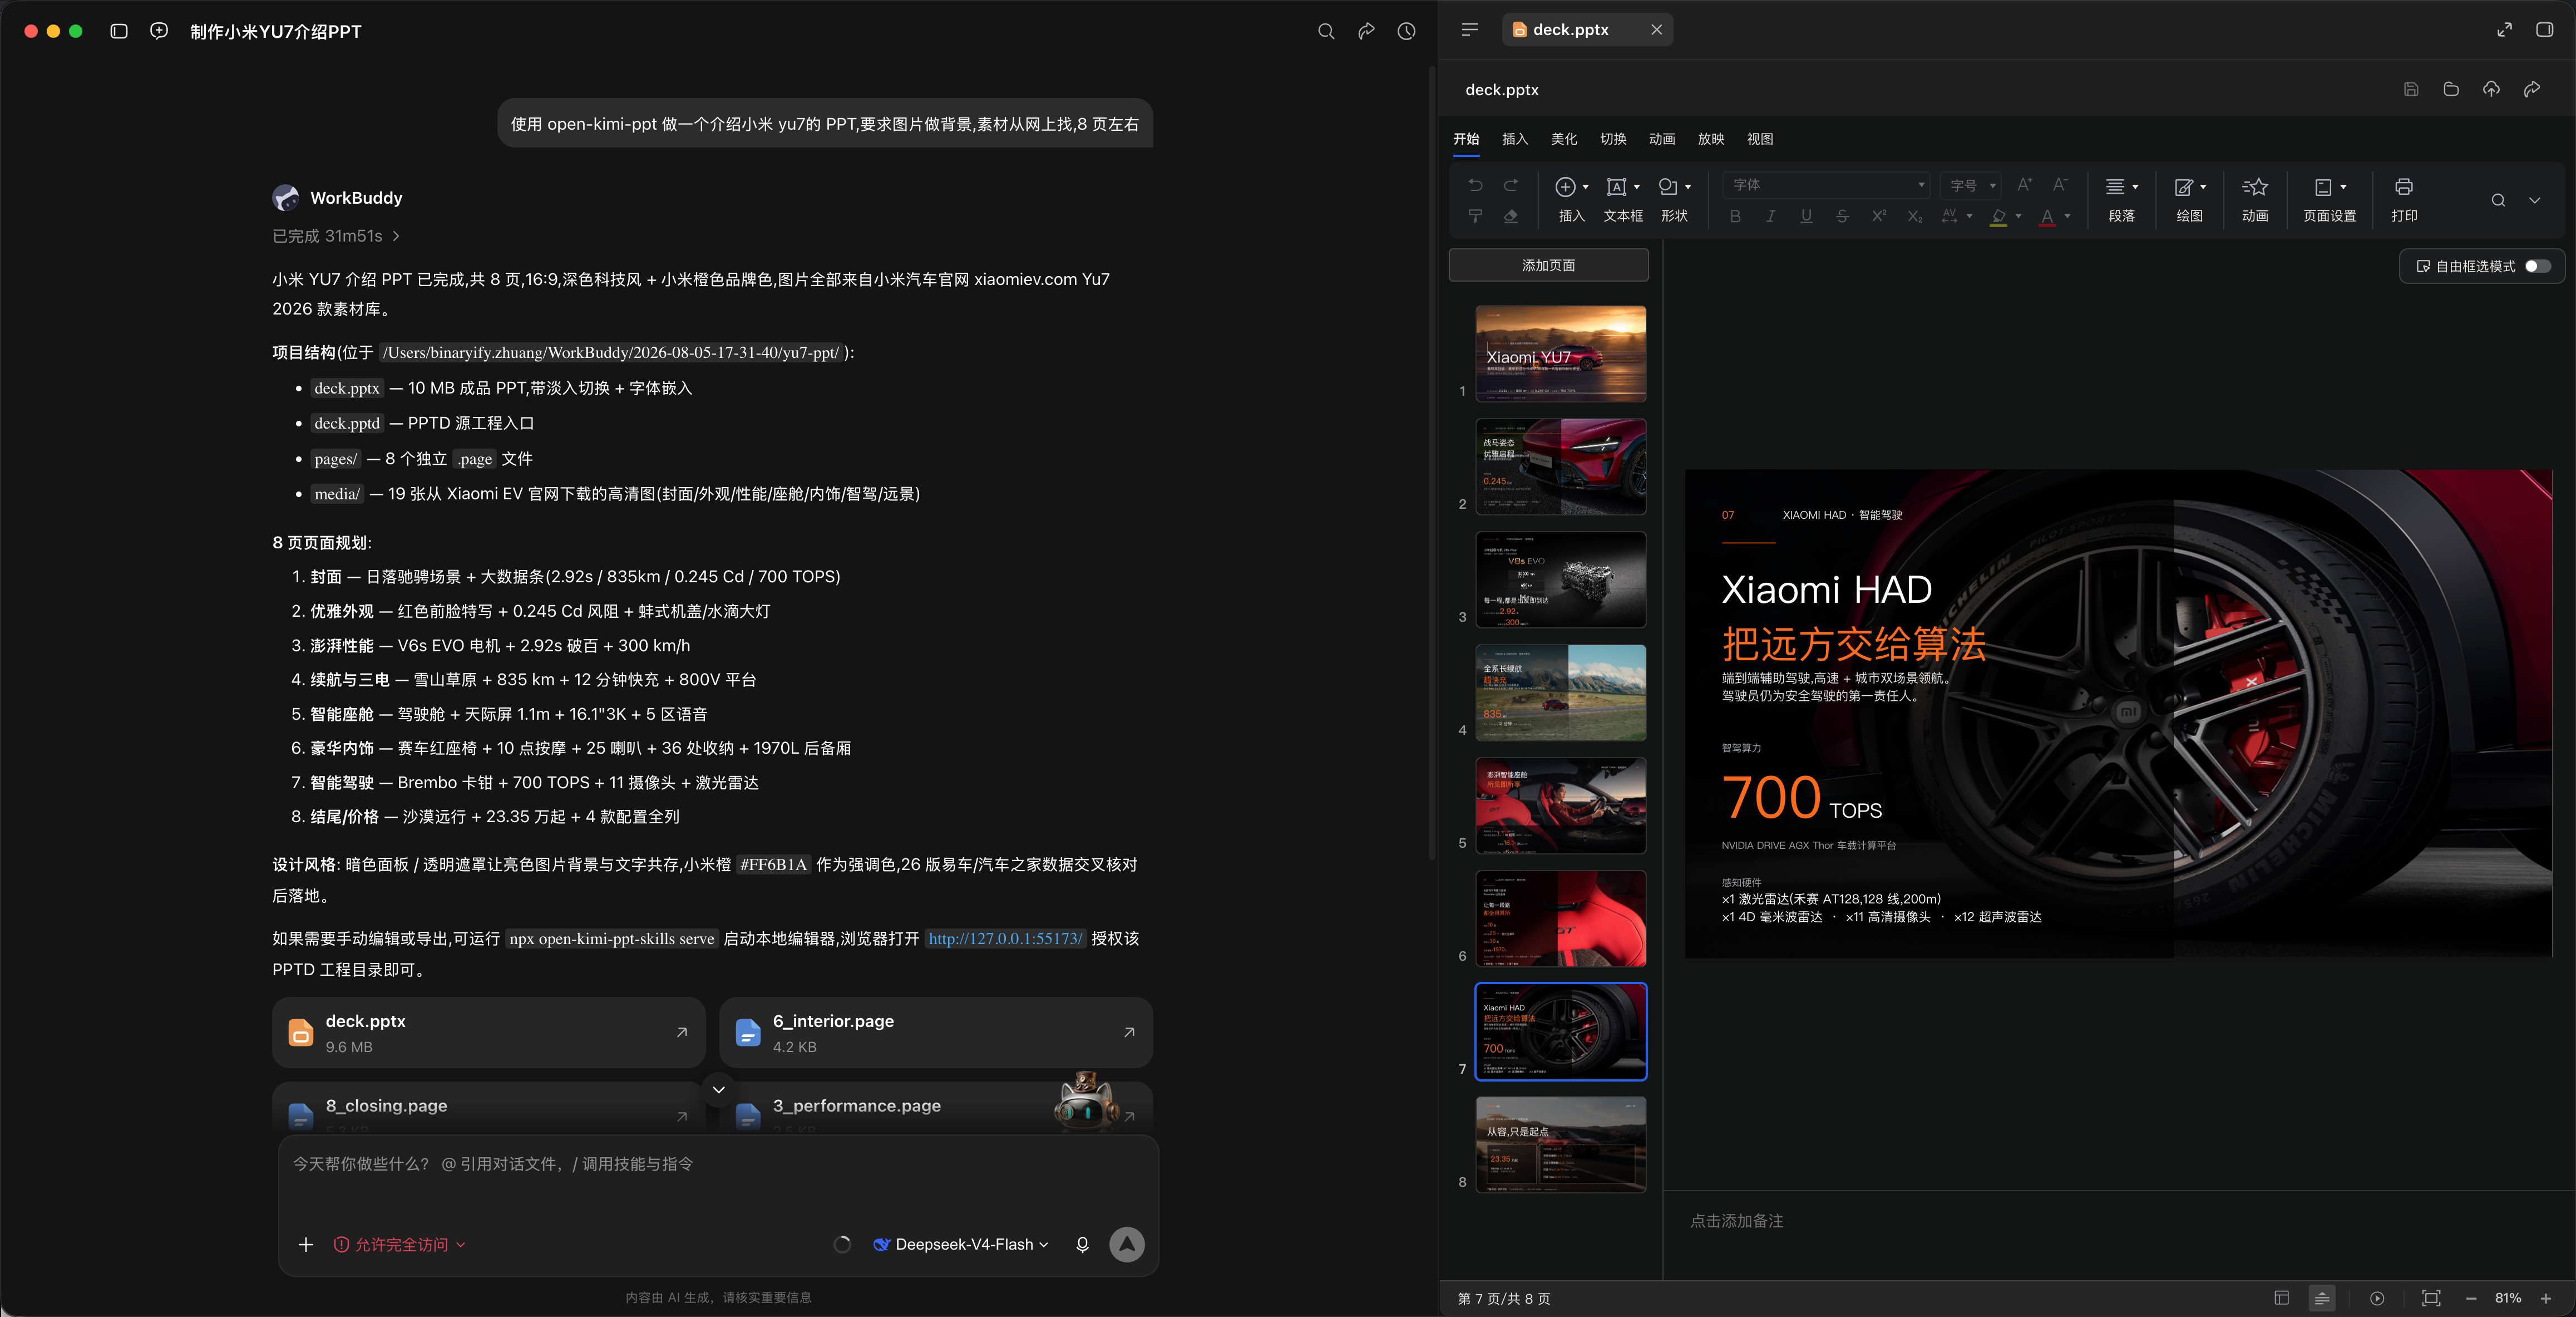Open the Deepseek-V4-Flash model selector

961,1244
